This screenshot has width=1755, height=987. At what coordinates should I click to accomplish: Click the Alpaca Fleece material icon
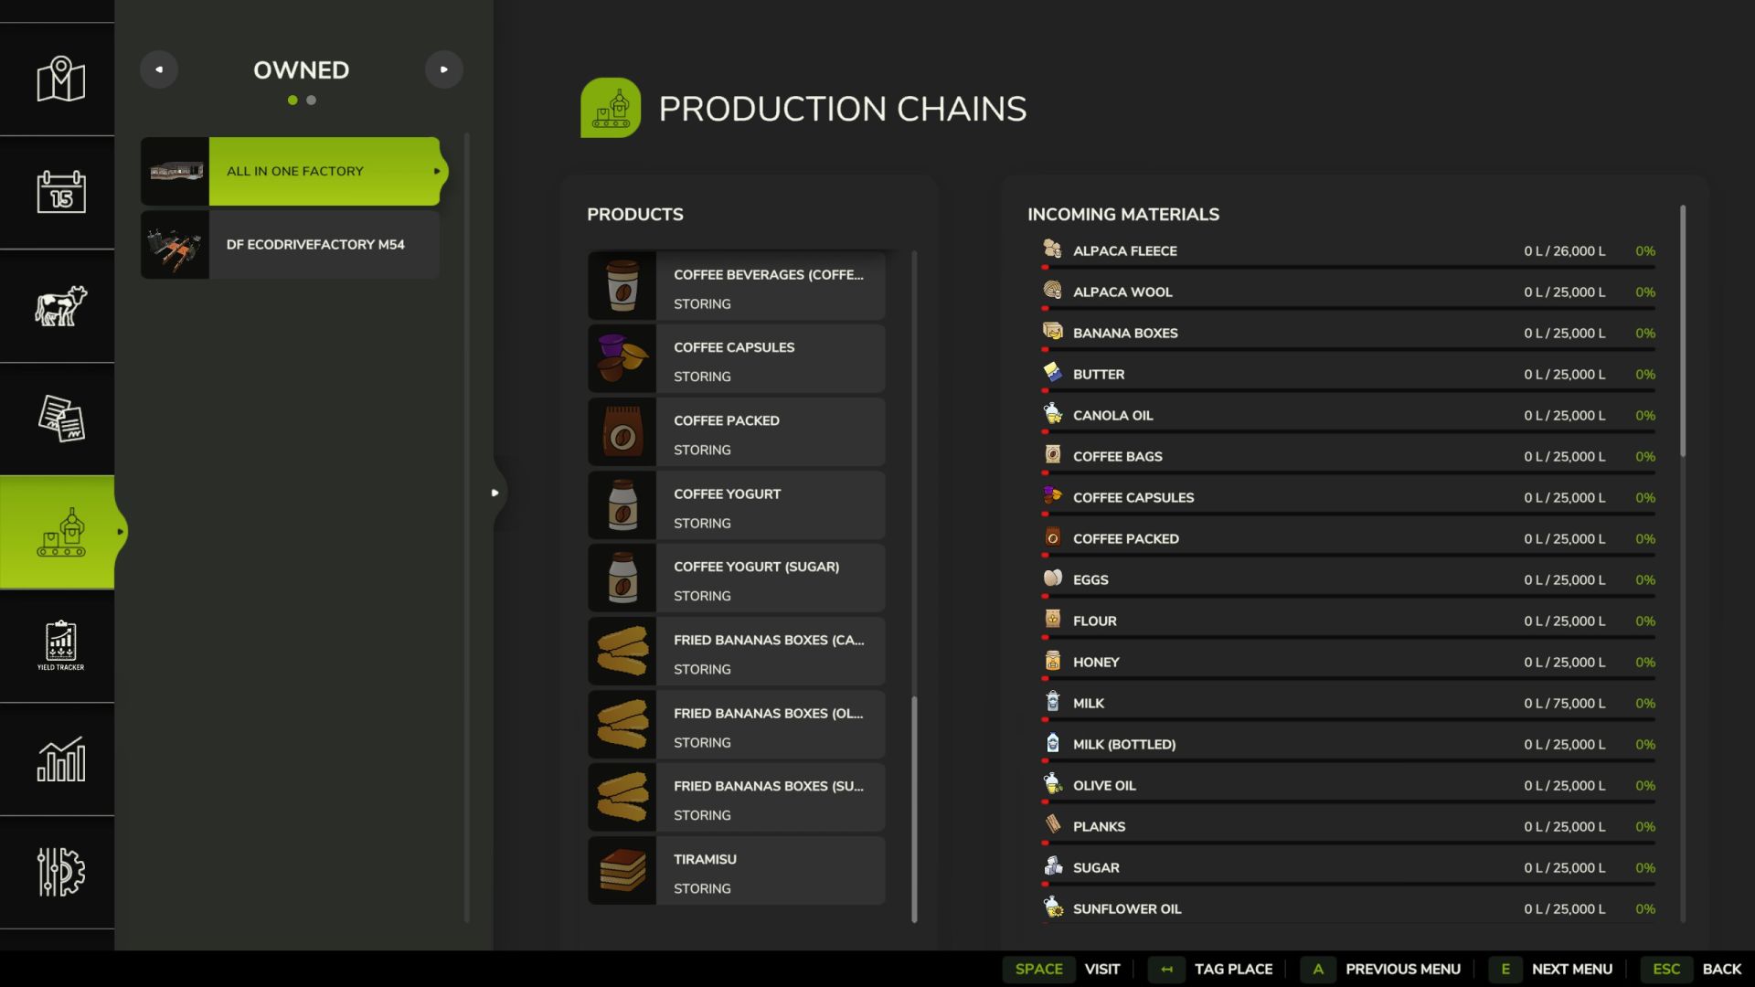pos(1053,249)
